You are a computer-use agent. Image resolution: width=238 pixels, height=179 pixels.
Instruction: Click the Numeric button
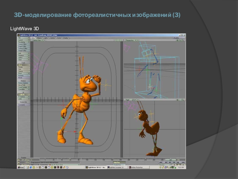[24, 75]
